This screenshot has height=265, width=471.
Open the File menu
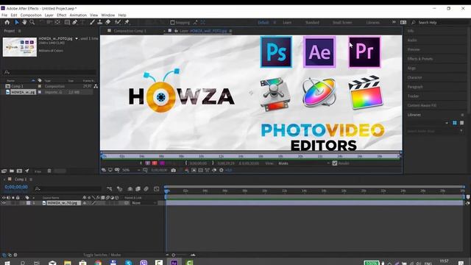point(4,15)
